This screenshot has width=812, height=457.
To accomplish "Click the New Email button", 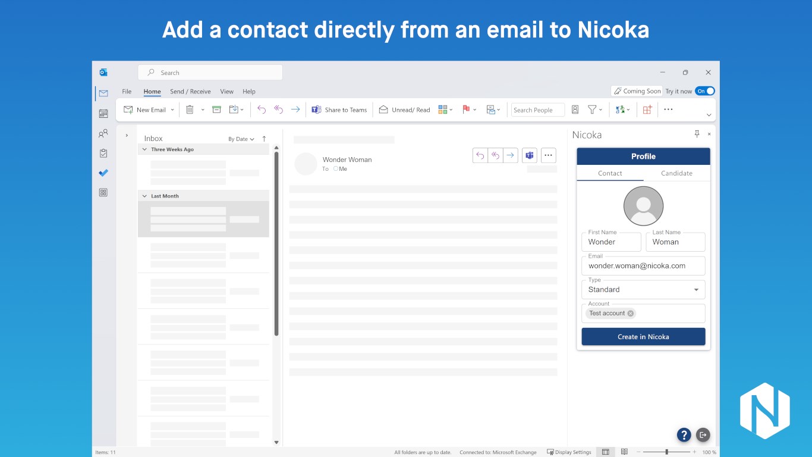I will pos(144,109).
